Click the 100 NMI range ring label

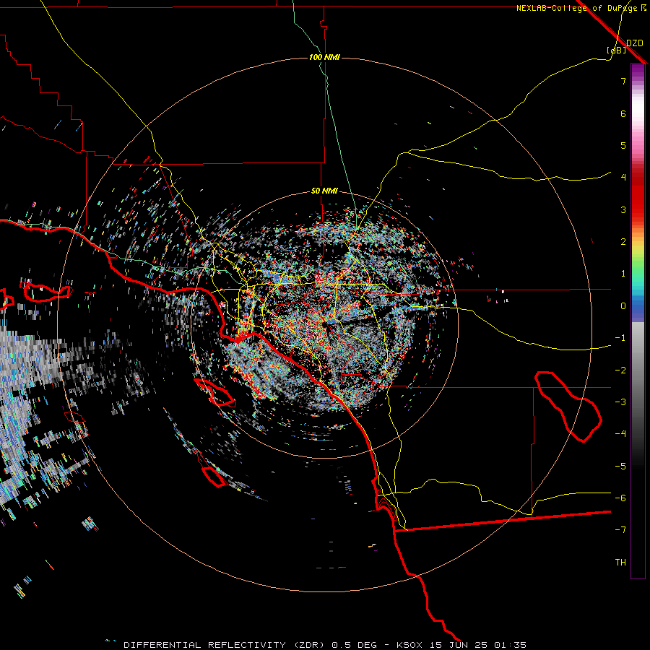point(324,57)
